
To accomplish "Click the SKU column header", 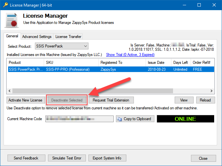I will click(71, 63).
